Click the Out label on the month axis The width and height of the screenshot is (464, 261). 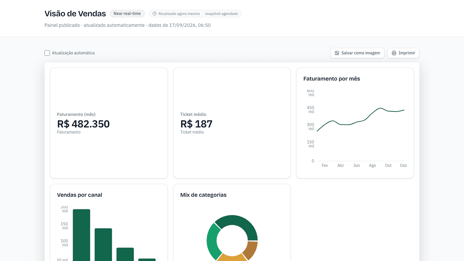pyautogui.click(x=388, y=166)
